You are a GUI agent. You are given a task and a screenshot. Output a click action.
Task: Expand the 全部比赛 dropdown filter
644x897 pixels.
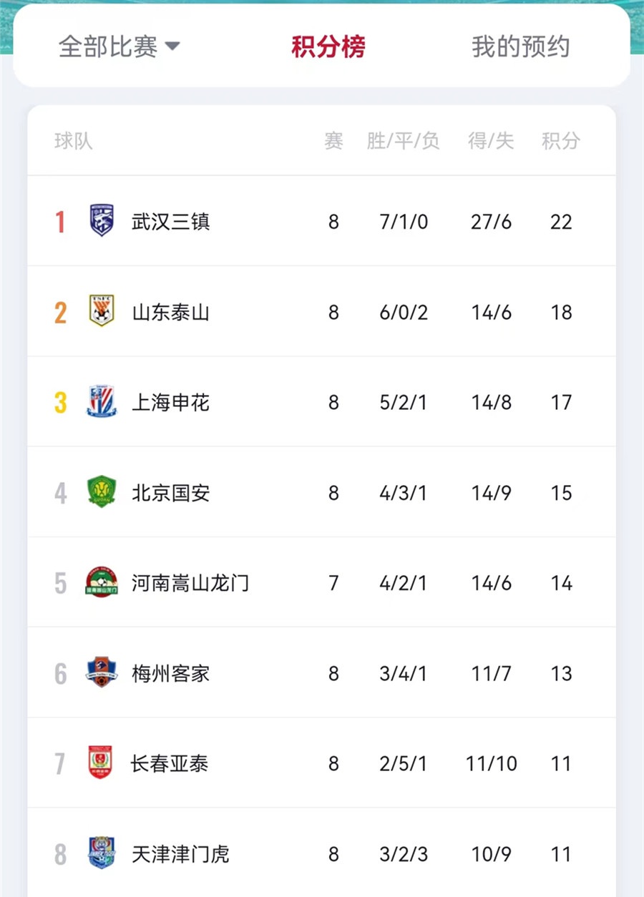tap(119, 47)
